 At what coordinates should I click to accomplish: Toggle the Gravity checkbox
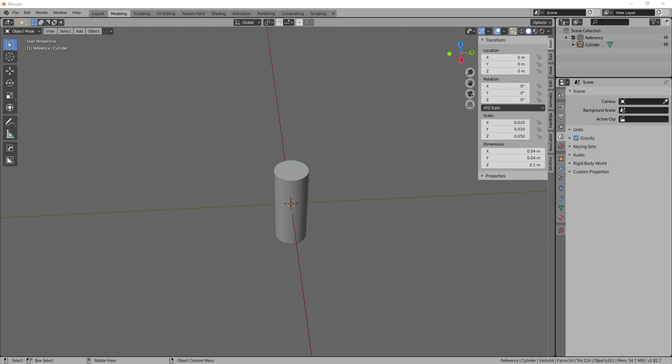pos(576,138)
